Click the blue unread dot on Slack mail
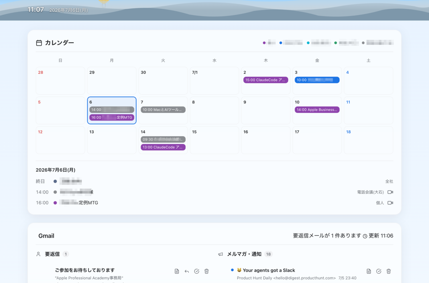429x283 pixels. click(x=232, y=270)
